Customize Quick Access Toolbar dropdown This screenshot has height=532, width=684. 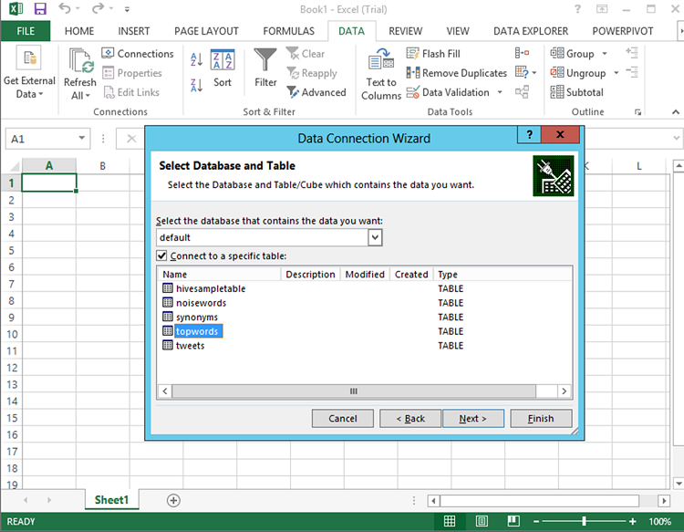point(127,9)
